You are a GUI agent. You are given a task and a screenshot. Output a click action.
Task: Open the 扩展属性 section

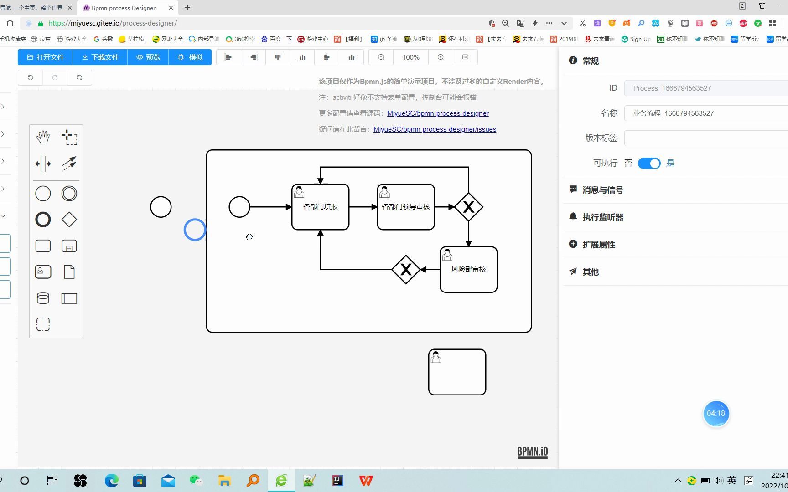pos(598,244)
